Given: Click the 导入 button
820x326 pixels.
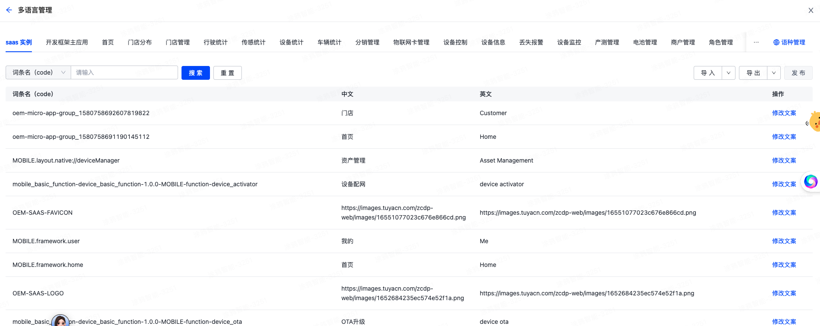Looking at the screenshot, I should 707,73.
